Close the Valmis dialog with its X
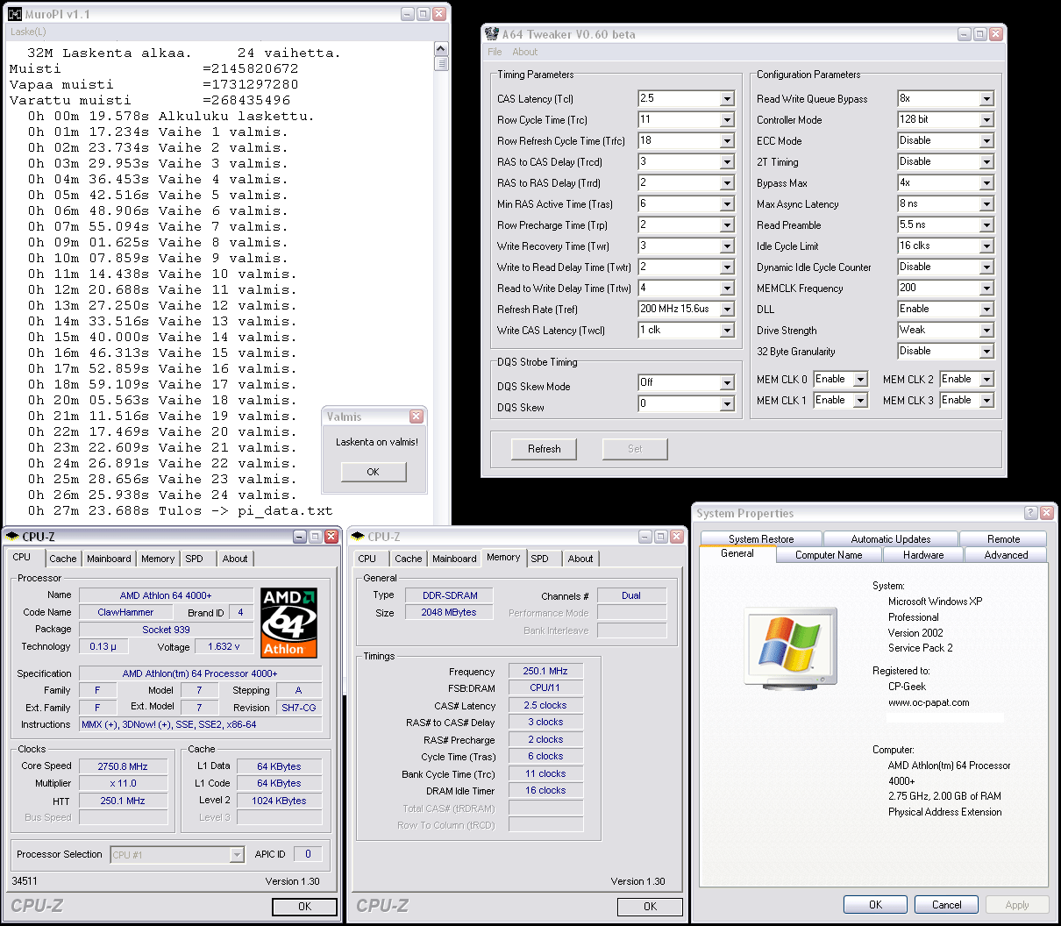This screenshot has width=1061, height=926. (x=417, y=417)
